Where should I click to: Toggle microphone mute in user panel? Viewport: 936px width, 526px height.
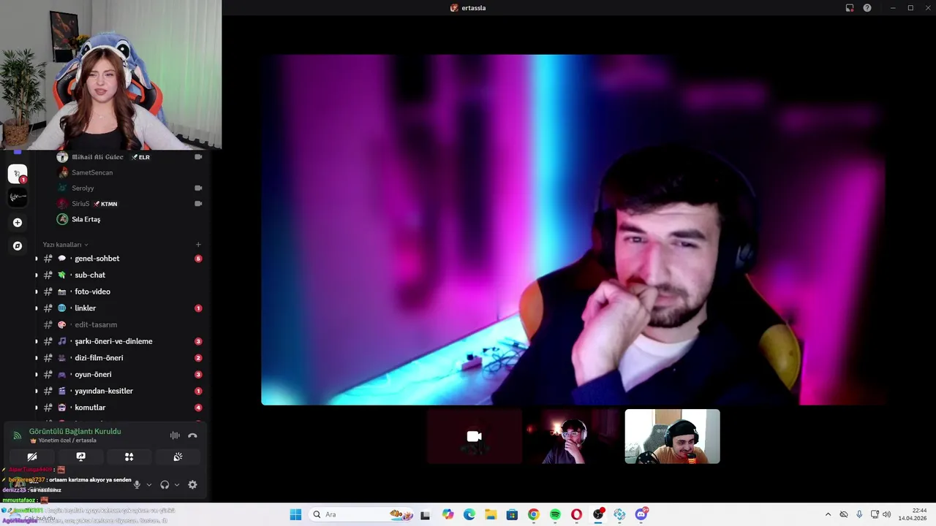pos(137,484)
